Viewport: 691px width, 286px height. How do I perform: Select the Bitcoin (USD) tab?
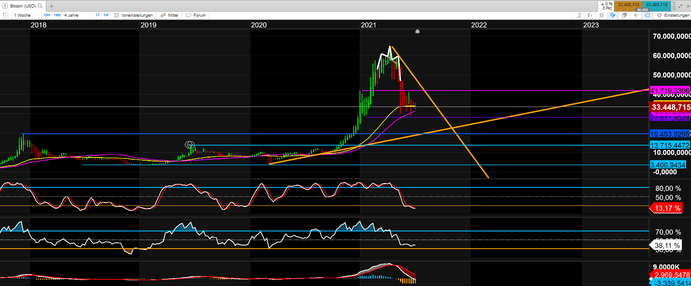[x=22, y=6]
